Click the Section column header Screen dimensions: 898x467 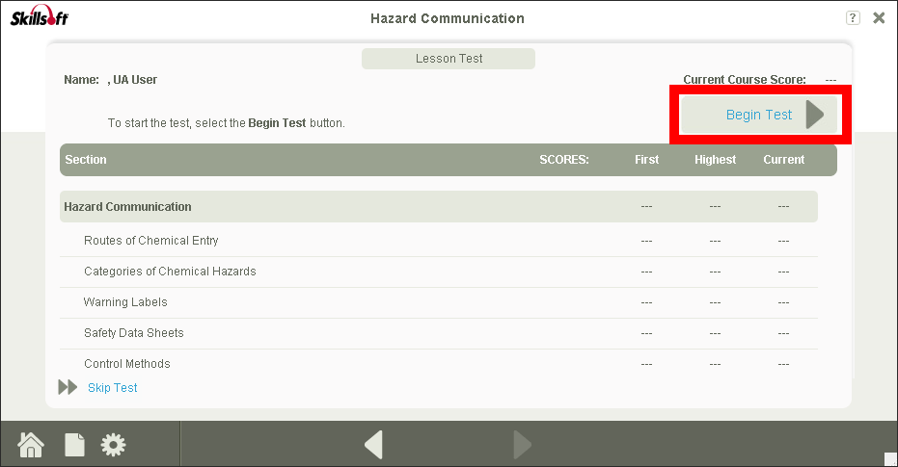(85, 160)
